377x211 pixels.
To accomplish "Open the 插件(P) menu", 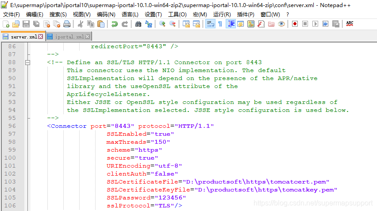I will coord(246,15).
